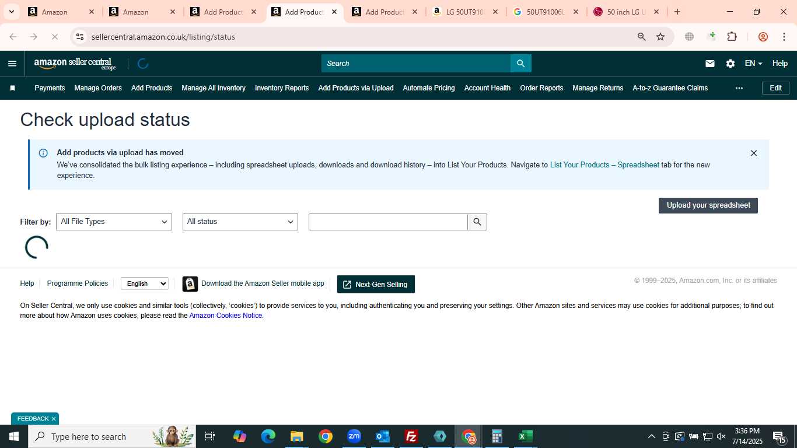The image size is (797, 448).
Task: Open Chrome zoom magnifier icon in address bar
Action: pyautogui.click(x=642, y=37)
